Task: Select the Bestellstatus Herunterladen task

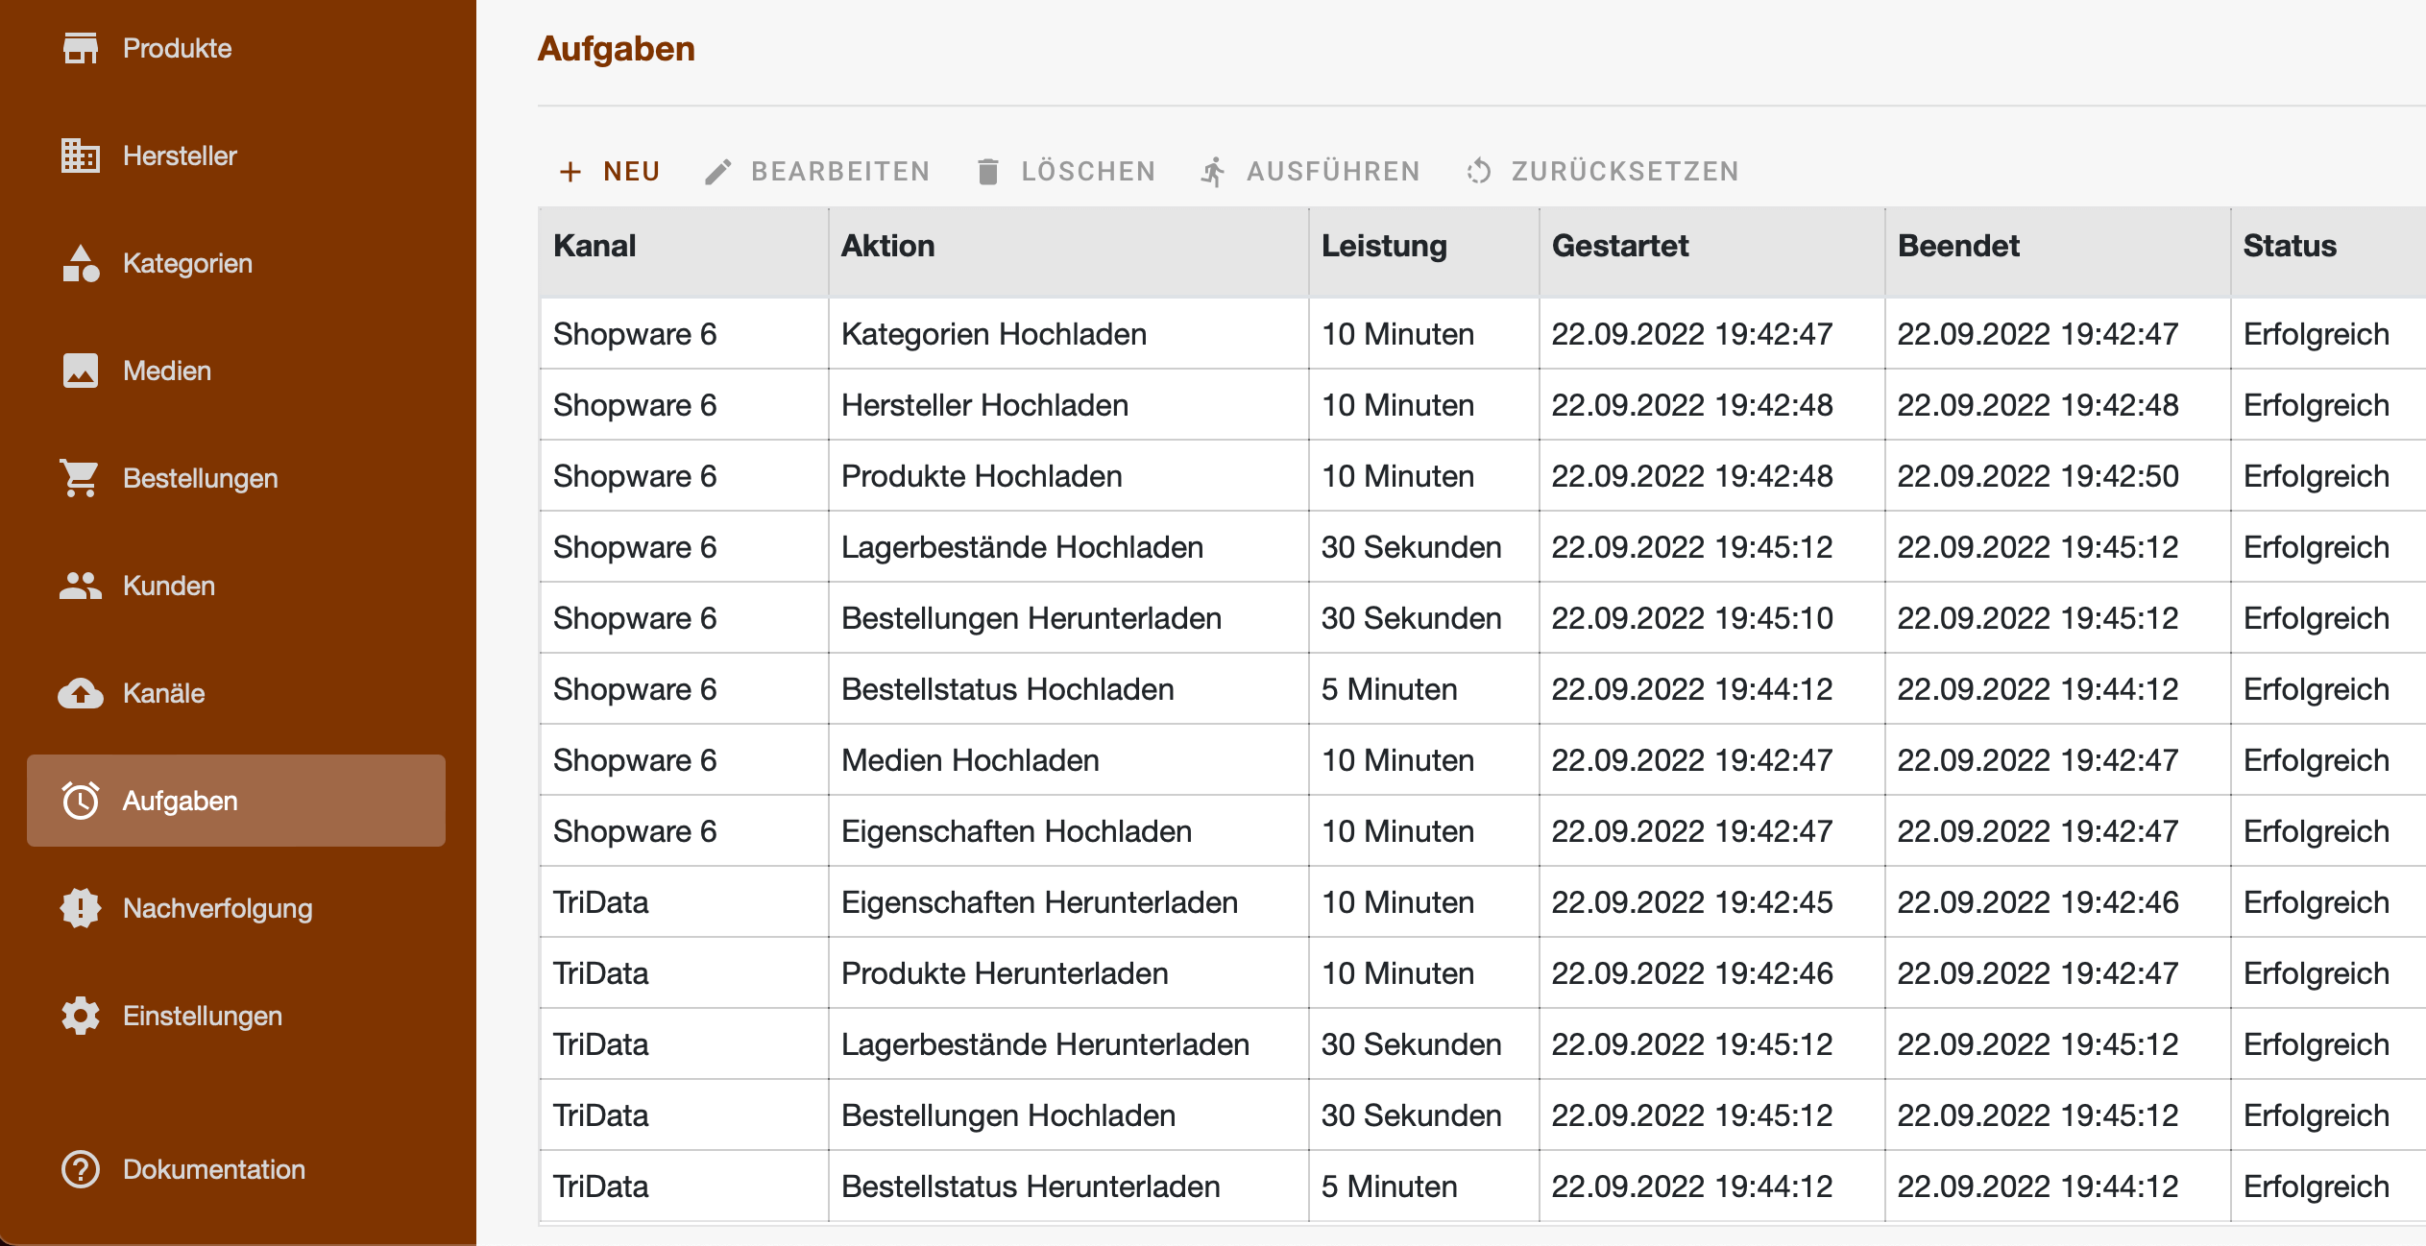Action: click(1483, 1186)
